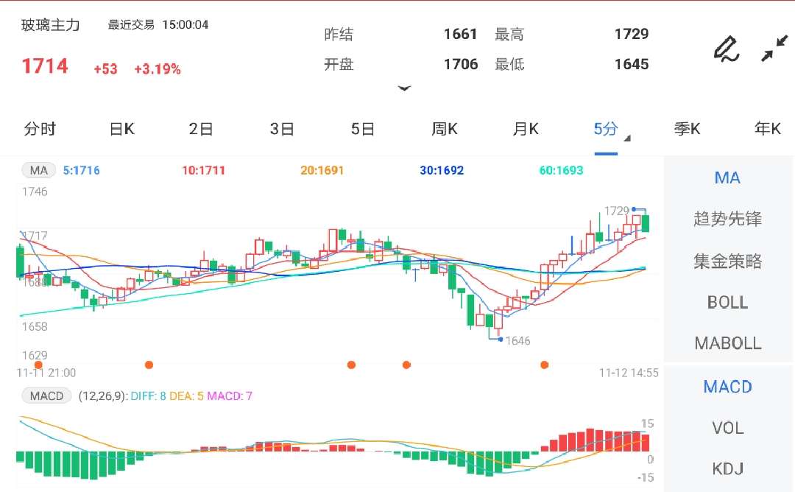Open the 5分 period dropdown triangle
This screenshot has height=492, width=795.
(629, 138)
